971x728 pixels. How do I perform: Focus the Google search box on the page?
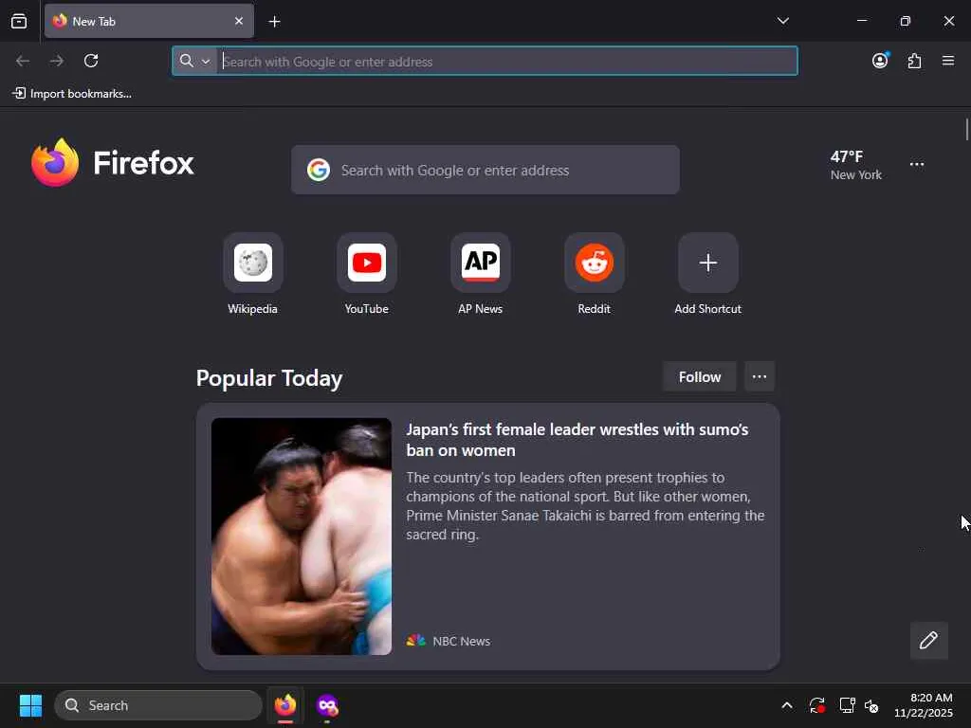tap(485, 170)
